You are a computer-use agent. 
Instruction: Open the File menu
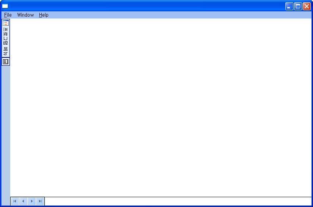click(x=8, y=15)
